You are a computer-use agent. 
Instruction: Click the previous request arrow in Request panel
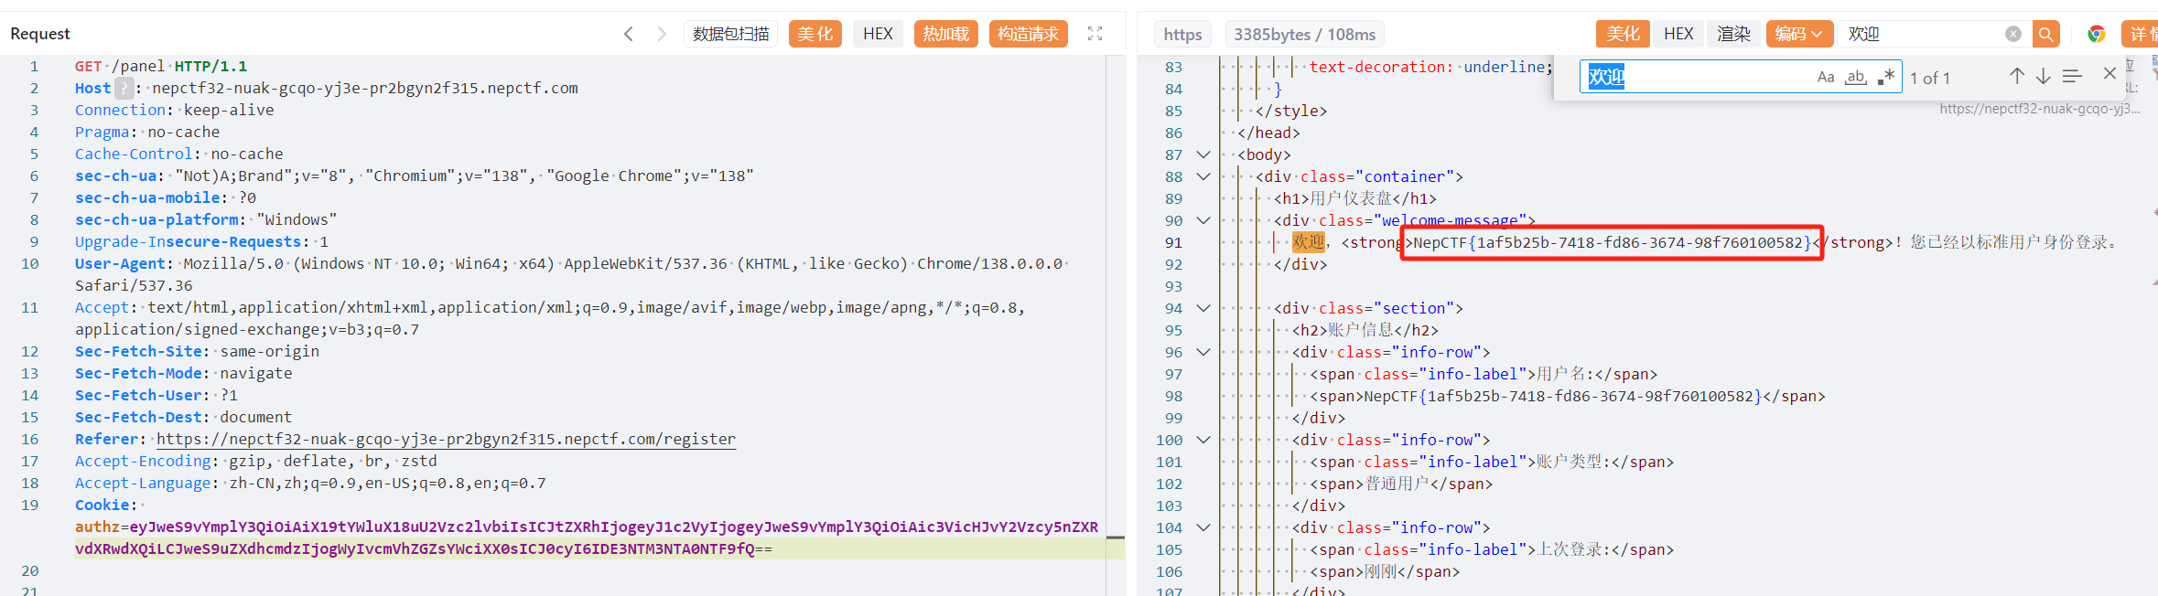(629, 34)
